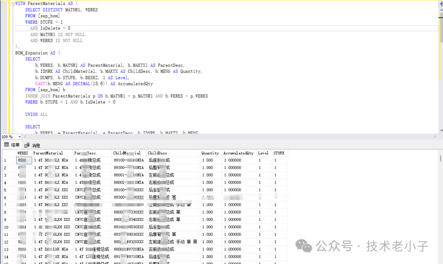Viewport: 443px width, 264px height.
Task: Click the top-left select-all corner of results grid
Action: tap(8, 153)
